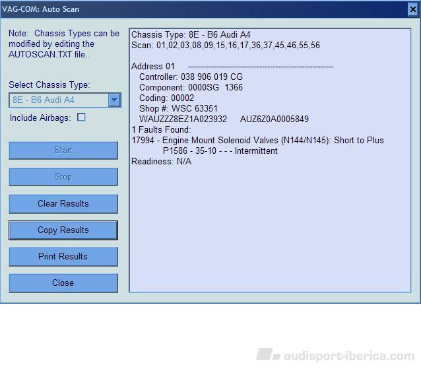Copy results to clipboard
421x369 pixels.
pyautogui.click(x=63, y=230)
